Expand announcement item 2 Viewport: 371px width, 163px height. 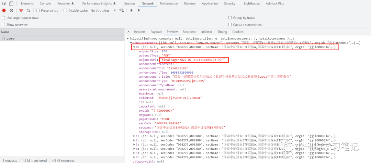click(x=134, y=140)
